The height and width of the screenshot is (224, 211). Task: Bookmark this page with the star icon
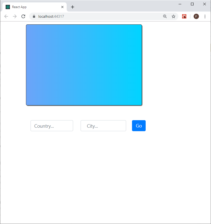tap(173, 16)
